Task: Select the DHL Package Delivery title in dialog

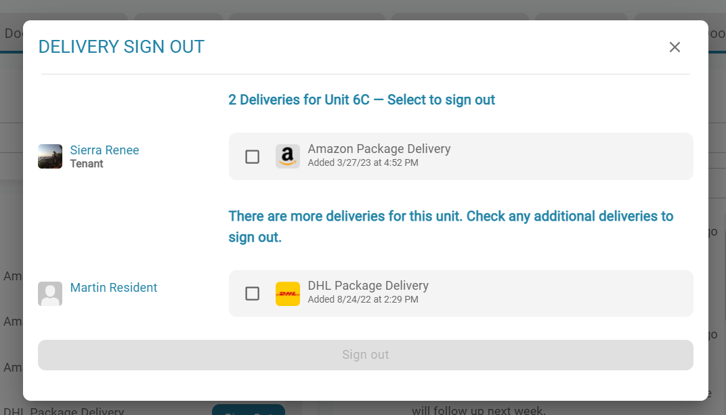Action: click(x=368, y=286)
